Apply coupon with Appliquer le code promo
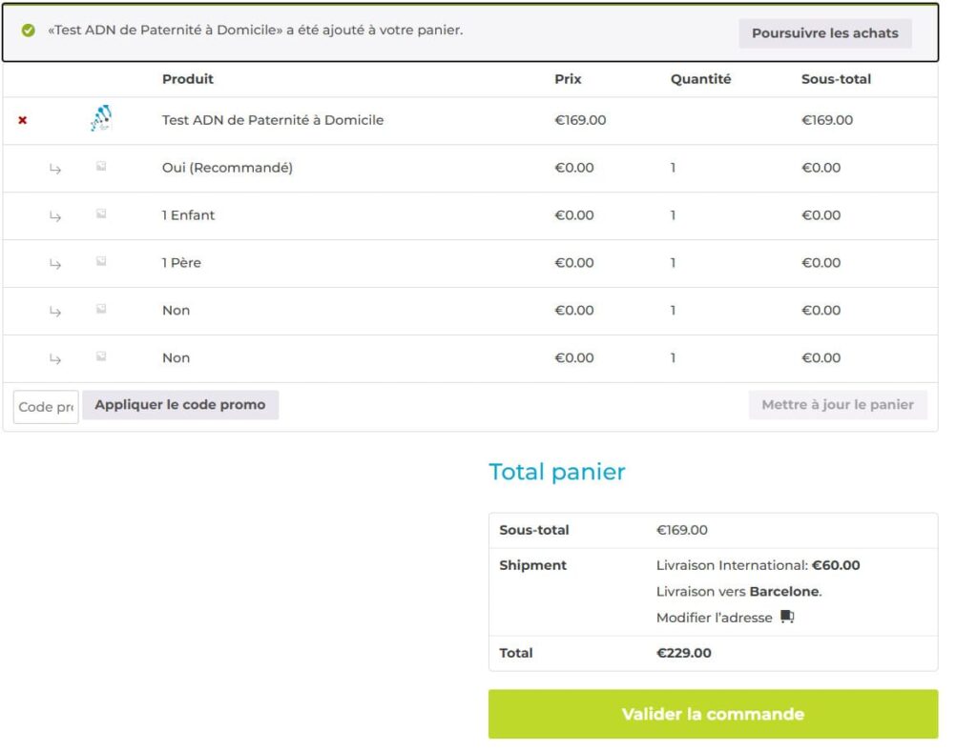Image resolution: width=977 pixels, height=751 pixels. pos(180,405)
